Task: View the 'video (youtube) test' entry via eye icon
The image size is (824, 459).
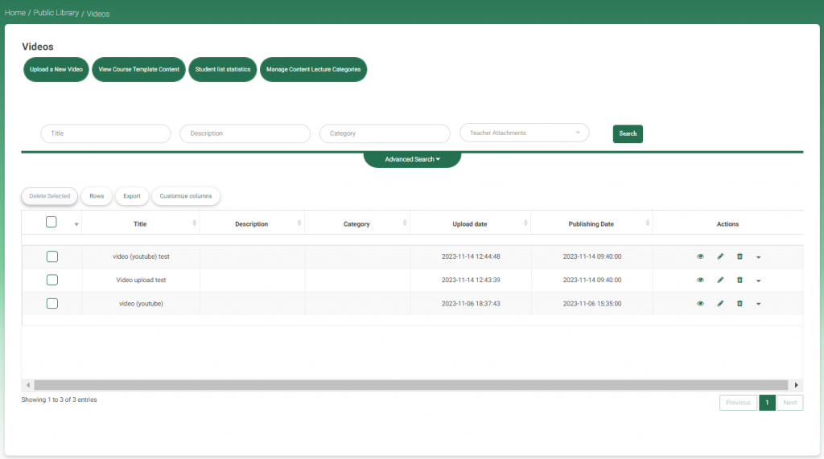Action: point(700,256)
